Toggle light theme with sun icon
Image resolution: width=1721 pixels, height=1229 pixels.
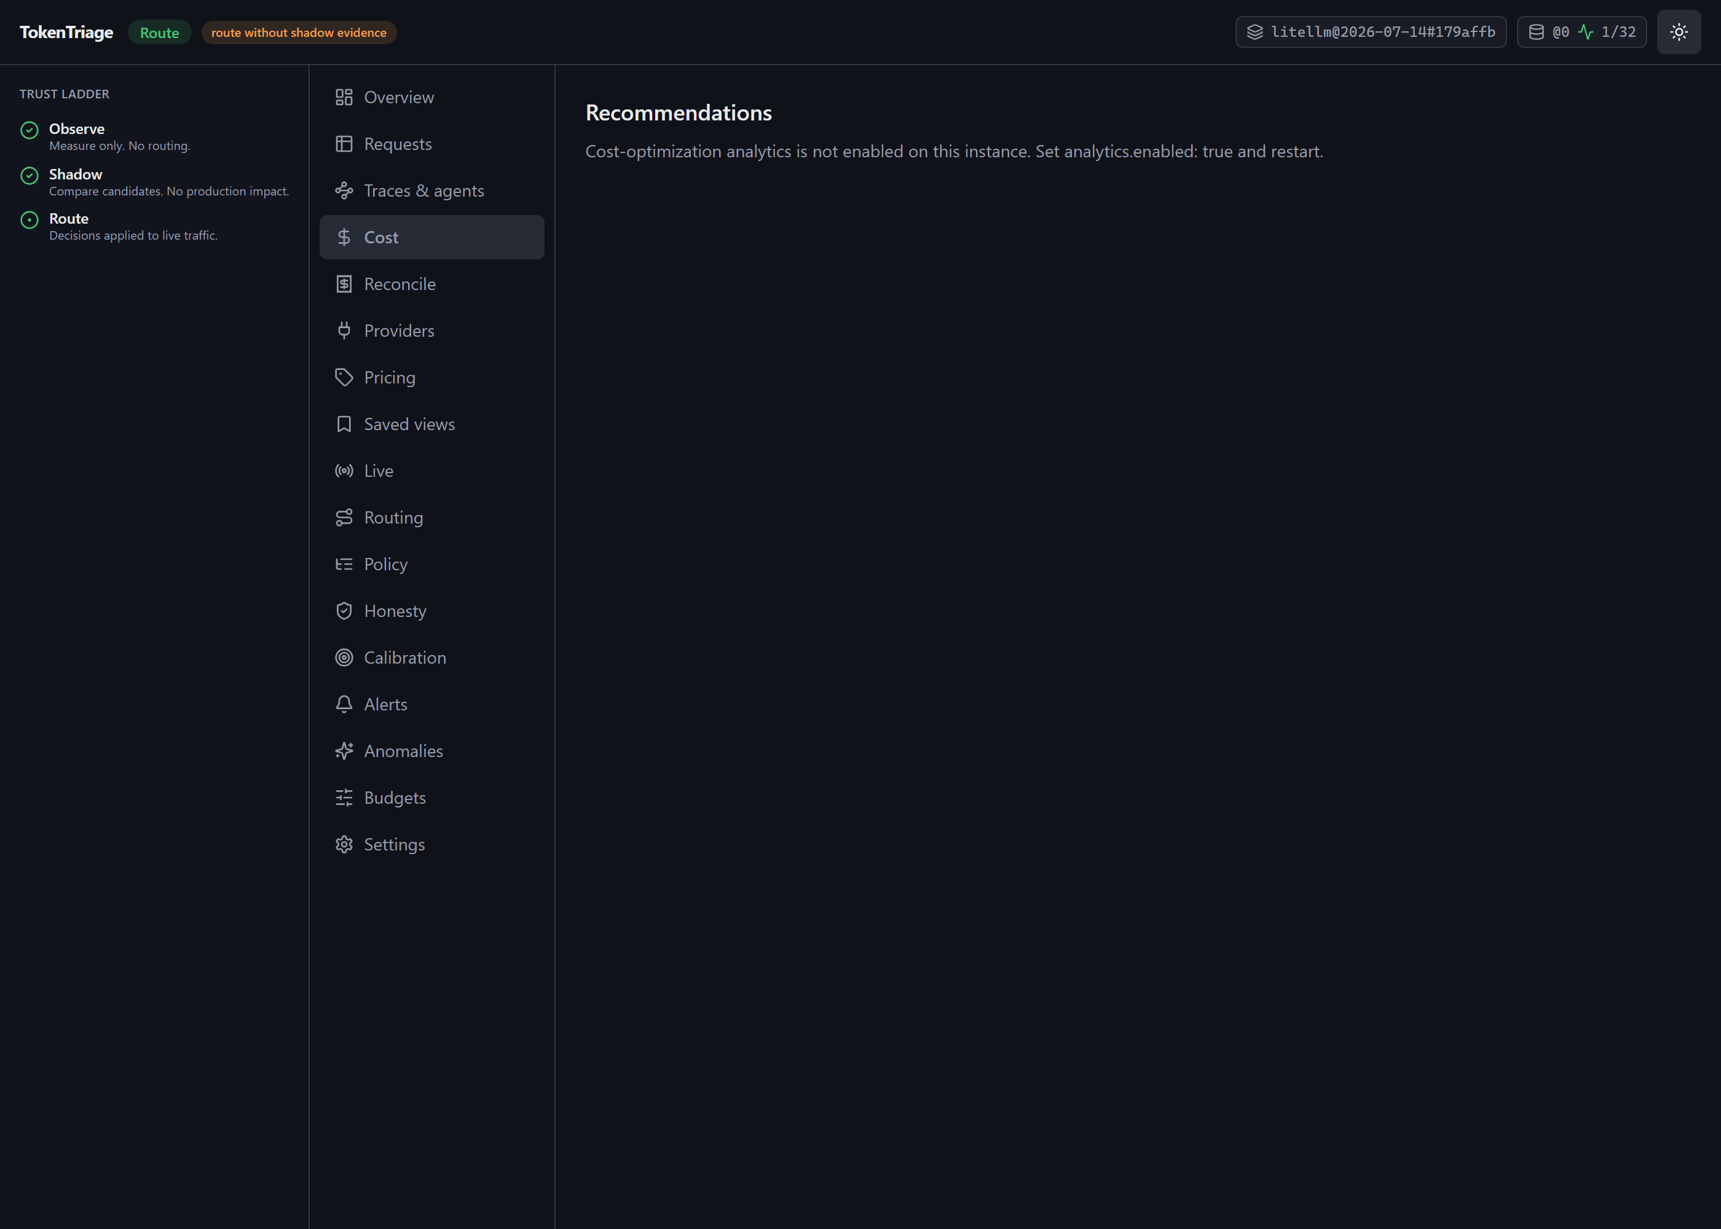1679,32
